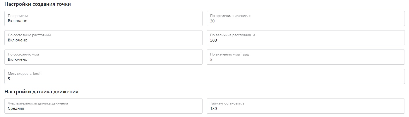
Task: Select the 'По значению угла, град' input
Action: [305, 57]
